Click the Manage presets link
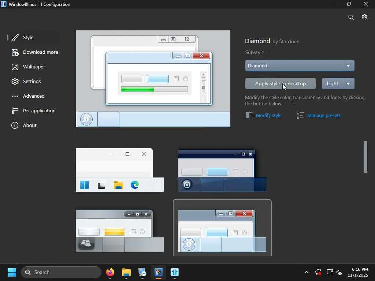This screenshot has width=375, height=281. (324, 116)
